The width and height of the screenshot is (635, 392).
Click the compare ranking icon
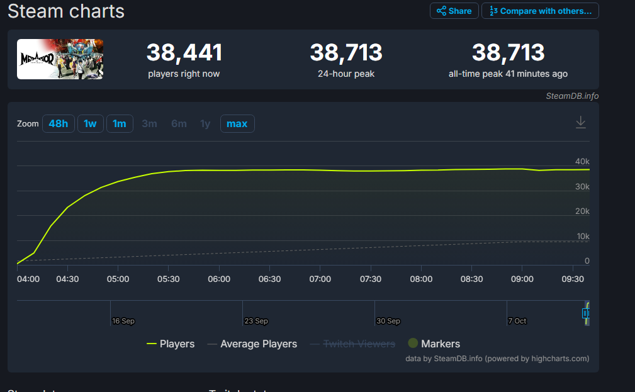(493, 11)
